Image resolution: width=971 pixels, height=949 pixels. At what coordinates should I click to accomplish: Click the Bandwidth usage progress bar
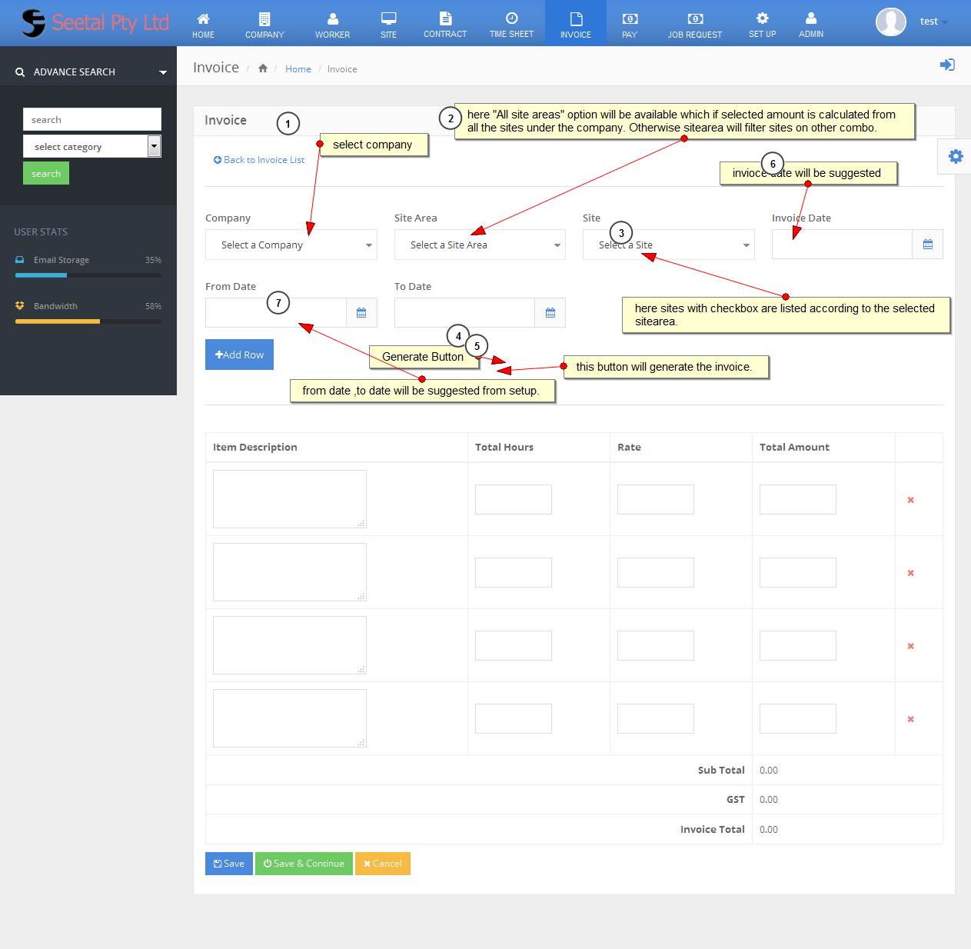pos(88,321)
